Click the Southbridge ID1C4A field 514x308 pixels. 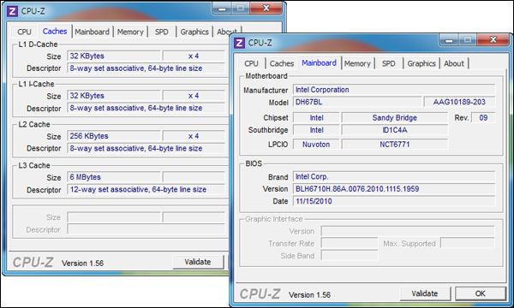[395, 130]
